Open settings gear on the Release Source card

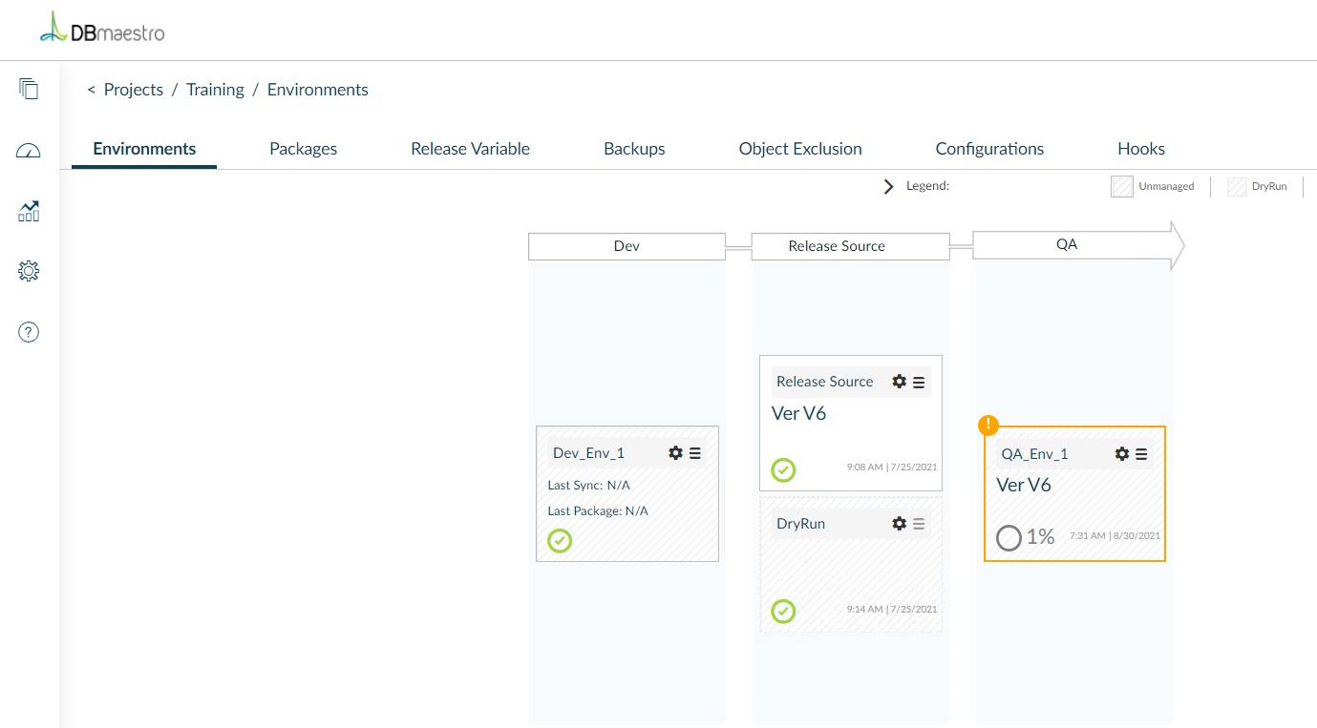tap(899, 382)
